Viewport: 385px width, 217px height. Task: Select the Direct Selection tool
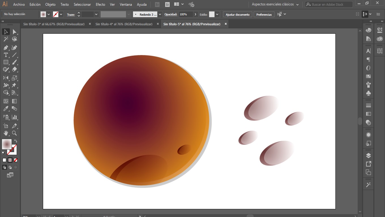(x=14, y=32)
